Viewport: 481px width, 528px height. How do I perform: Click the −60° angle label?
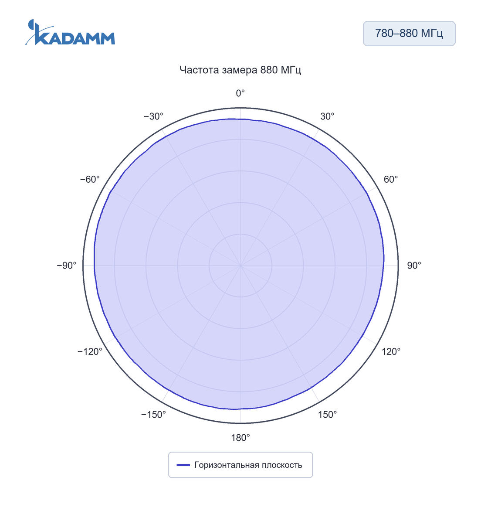pyautogui.click(x=90, y=179)
